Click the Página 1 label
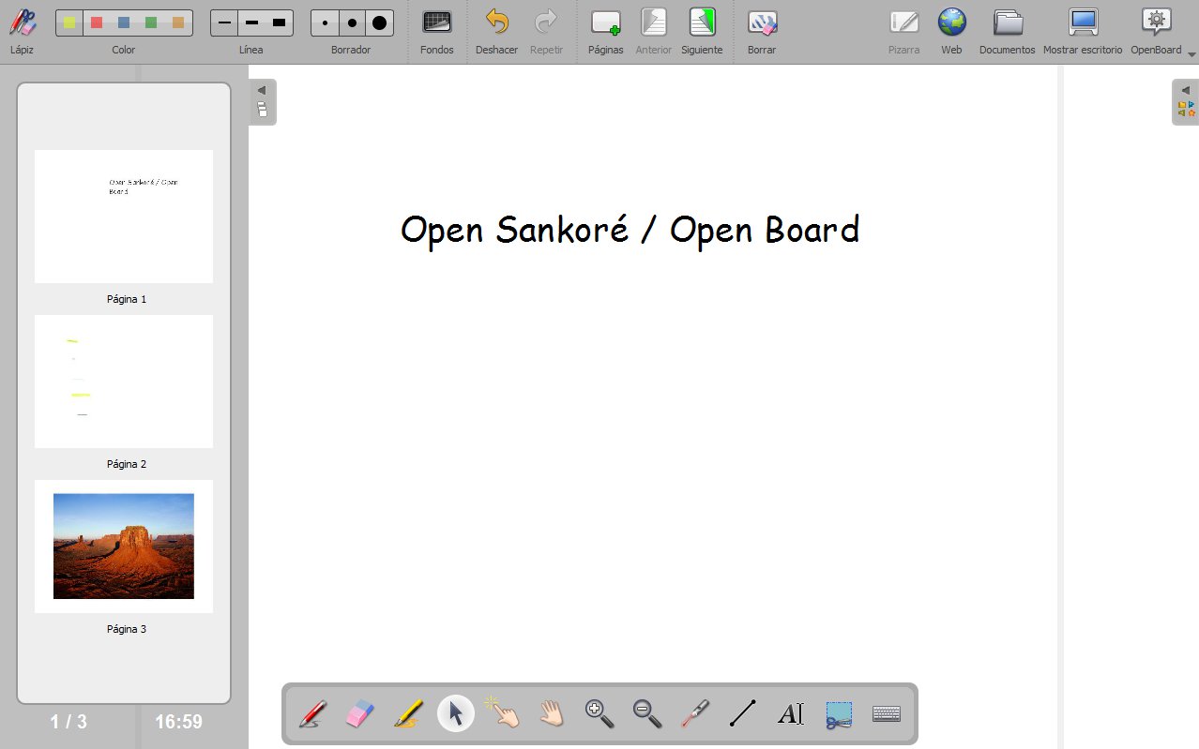The image size is (1199, 749). pos(127,299)
